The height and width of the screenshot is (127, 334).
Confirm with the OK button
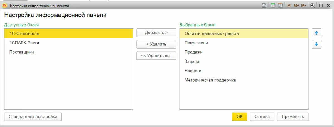[x=239, y=117]
